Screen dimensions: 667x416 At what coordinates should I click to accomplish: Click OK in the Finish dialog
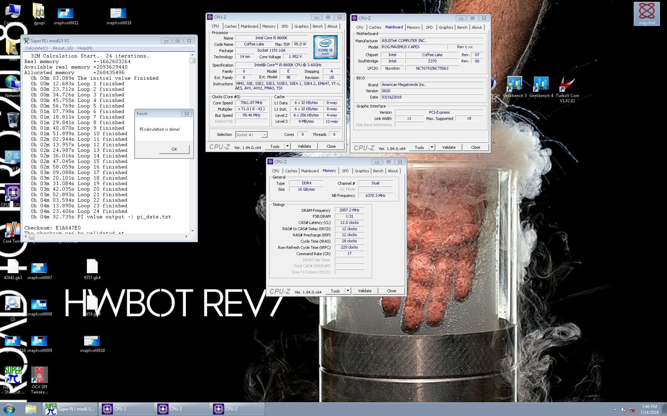(x=174, y=149)
